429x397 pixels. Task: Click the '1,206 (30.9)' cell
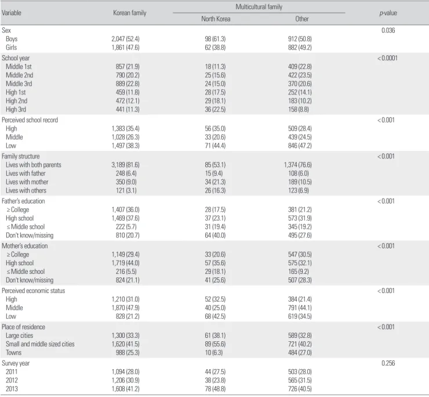tap(125, 380)
